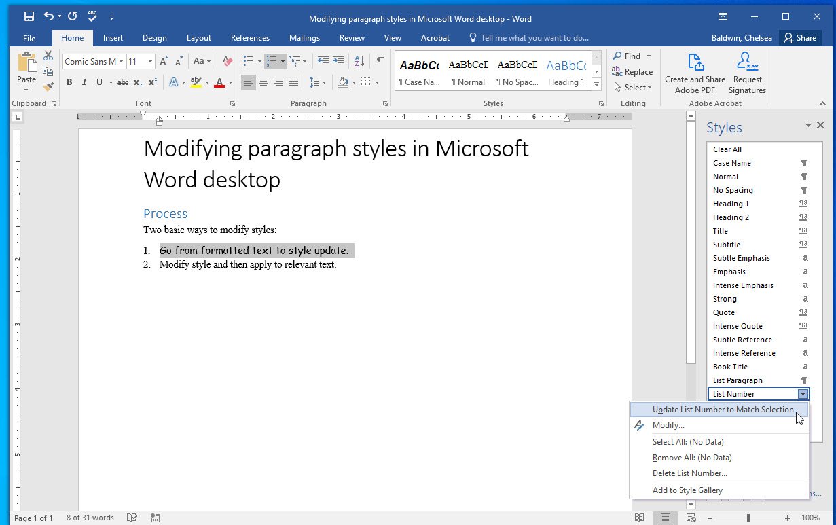Save the document with the floppy disk icon

29,16
